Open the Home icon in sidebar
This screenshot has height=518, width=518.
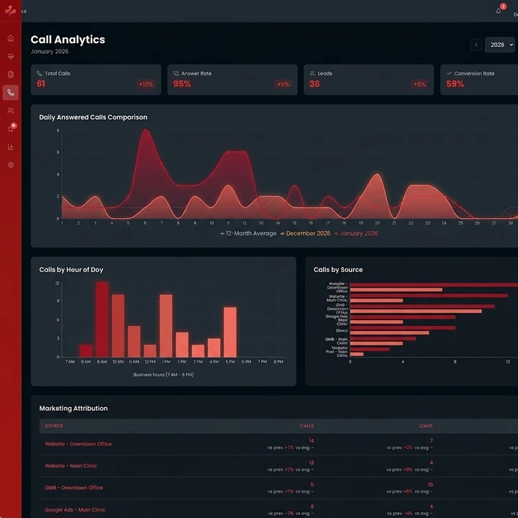pyautogui.click(x=11, y=38)
